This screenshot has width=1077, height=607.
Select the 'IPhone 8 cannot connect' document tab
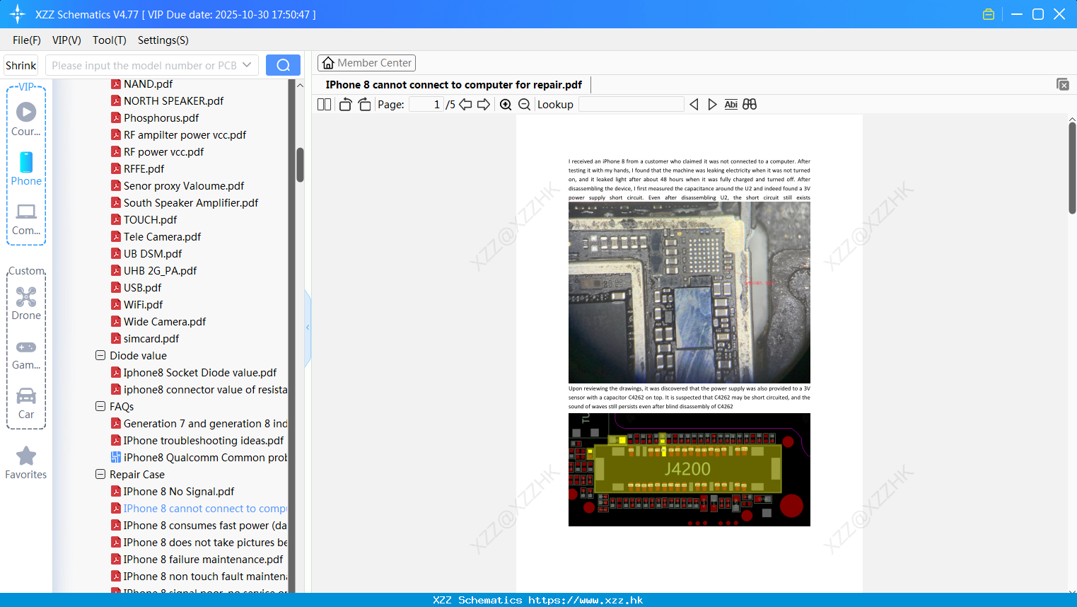pos(453,85)
